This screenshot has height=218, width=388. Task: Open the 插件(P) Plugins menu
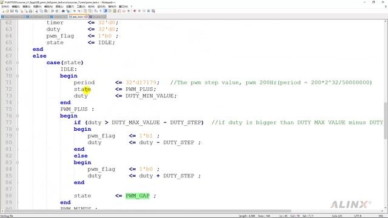(x=112, y=7)
